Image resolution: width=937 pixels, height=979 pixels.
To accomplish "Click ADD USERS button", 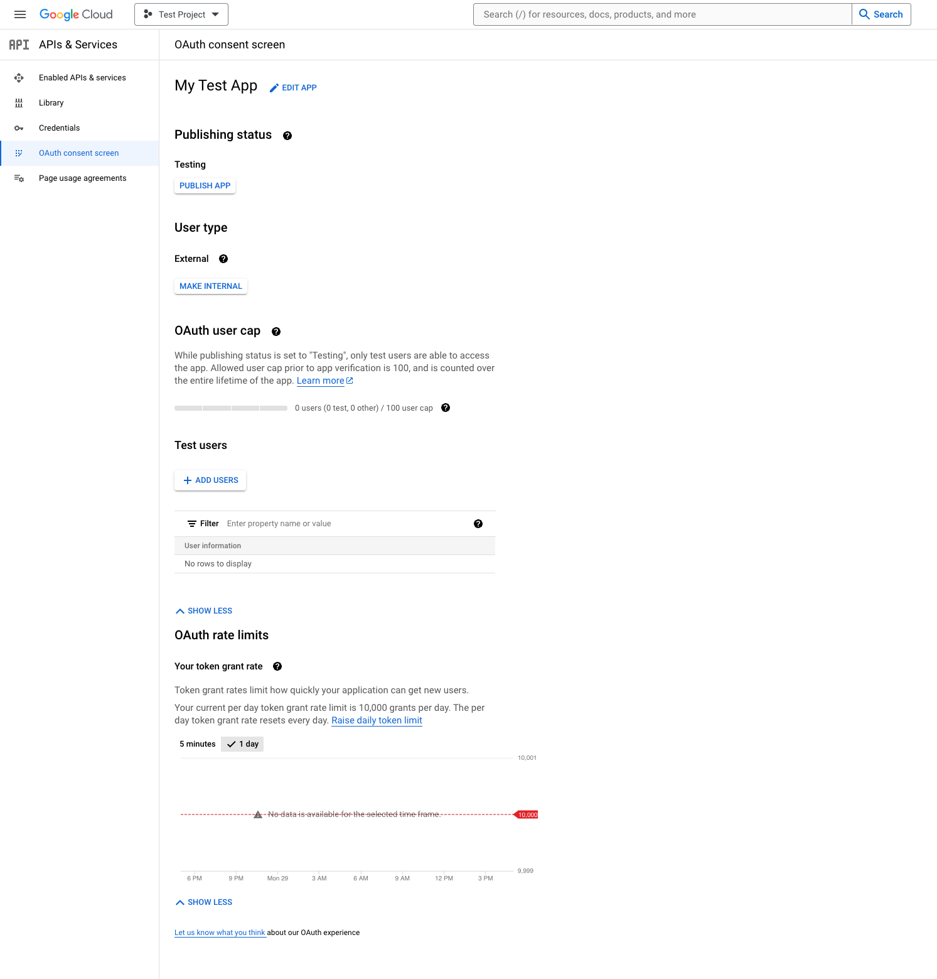I will [x=210, y=480].
